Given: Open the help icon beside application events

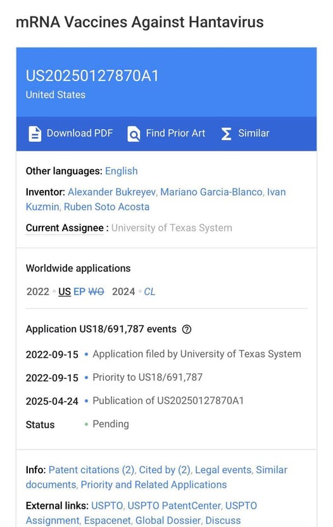Looking at the screenshot, I should [x=187, y=329].
